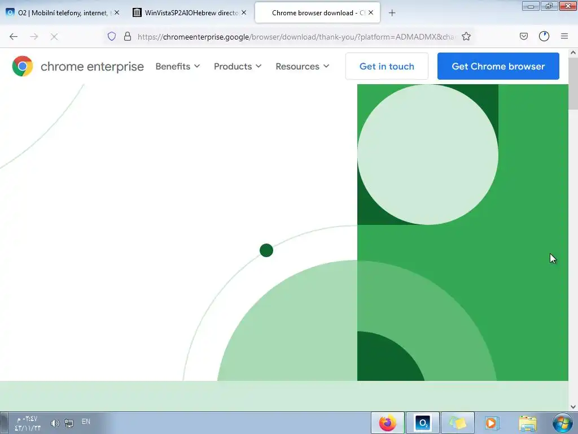The image size is (578, 434).
Task: Select the Chrome browser download tab
Action: pos(317,12)
